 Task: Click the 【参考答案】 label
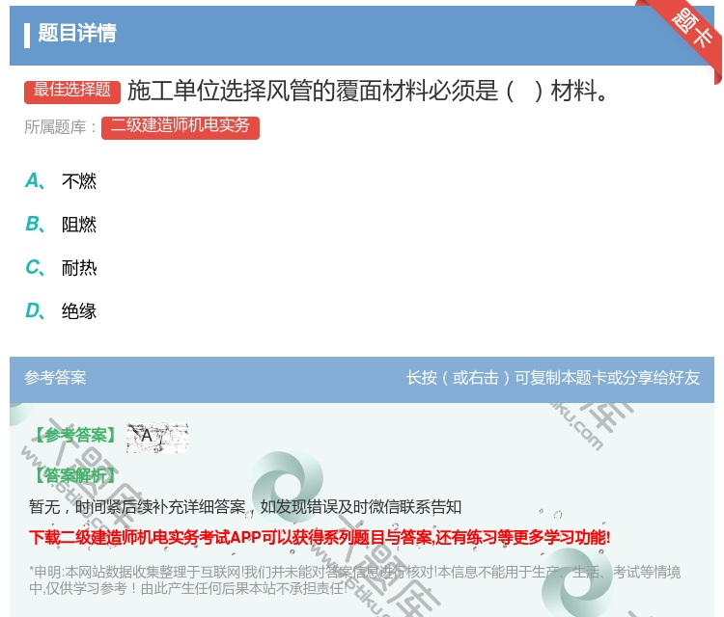tap(75, 436)
